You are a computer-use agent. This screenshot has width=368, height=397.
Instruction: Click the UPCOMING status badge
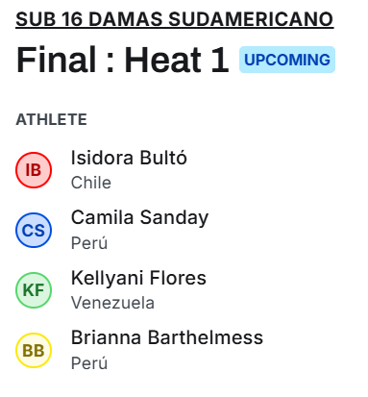(x=287, y=60)
